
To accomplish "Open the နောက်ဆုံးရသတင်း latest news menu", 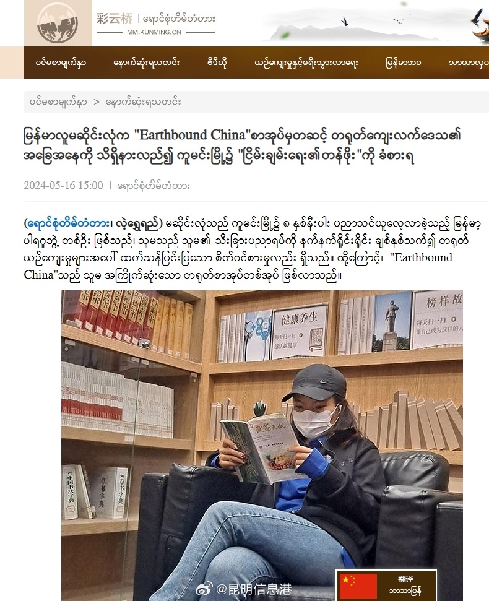I will [x=147, y=63].
